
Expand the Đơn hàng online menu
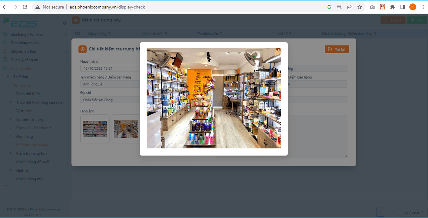pyautogui.click(x=66, y=43)
